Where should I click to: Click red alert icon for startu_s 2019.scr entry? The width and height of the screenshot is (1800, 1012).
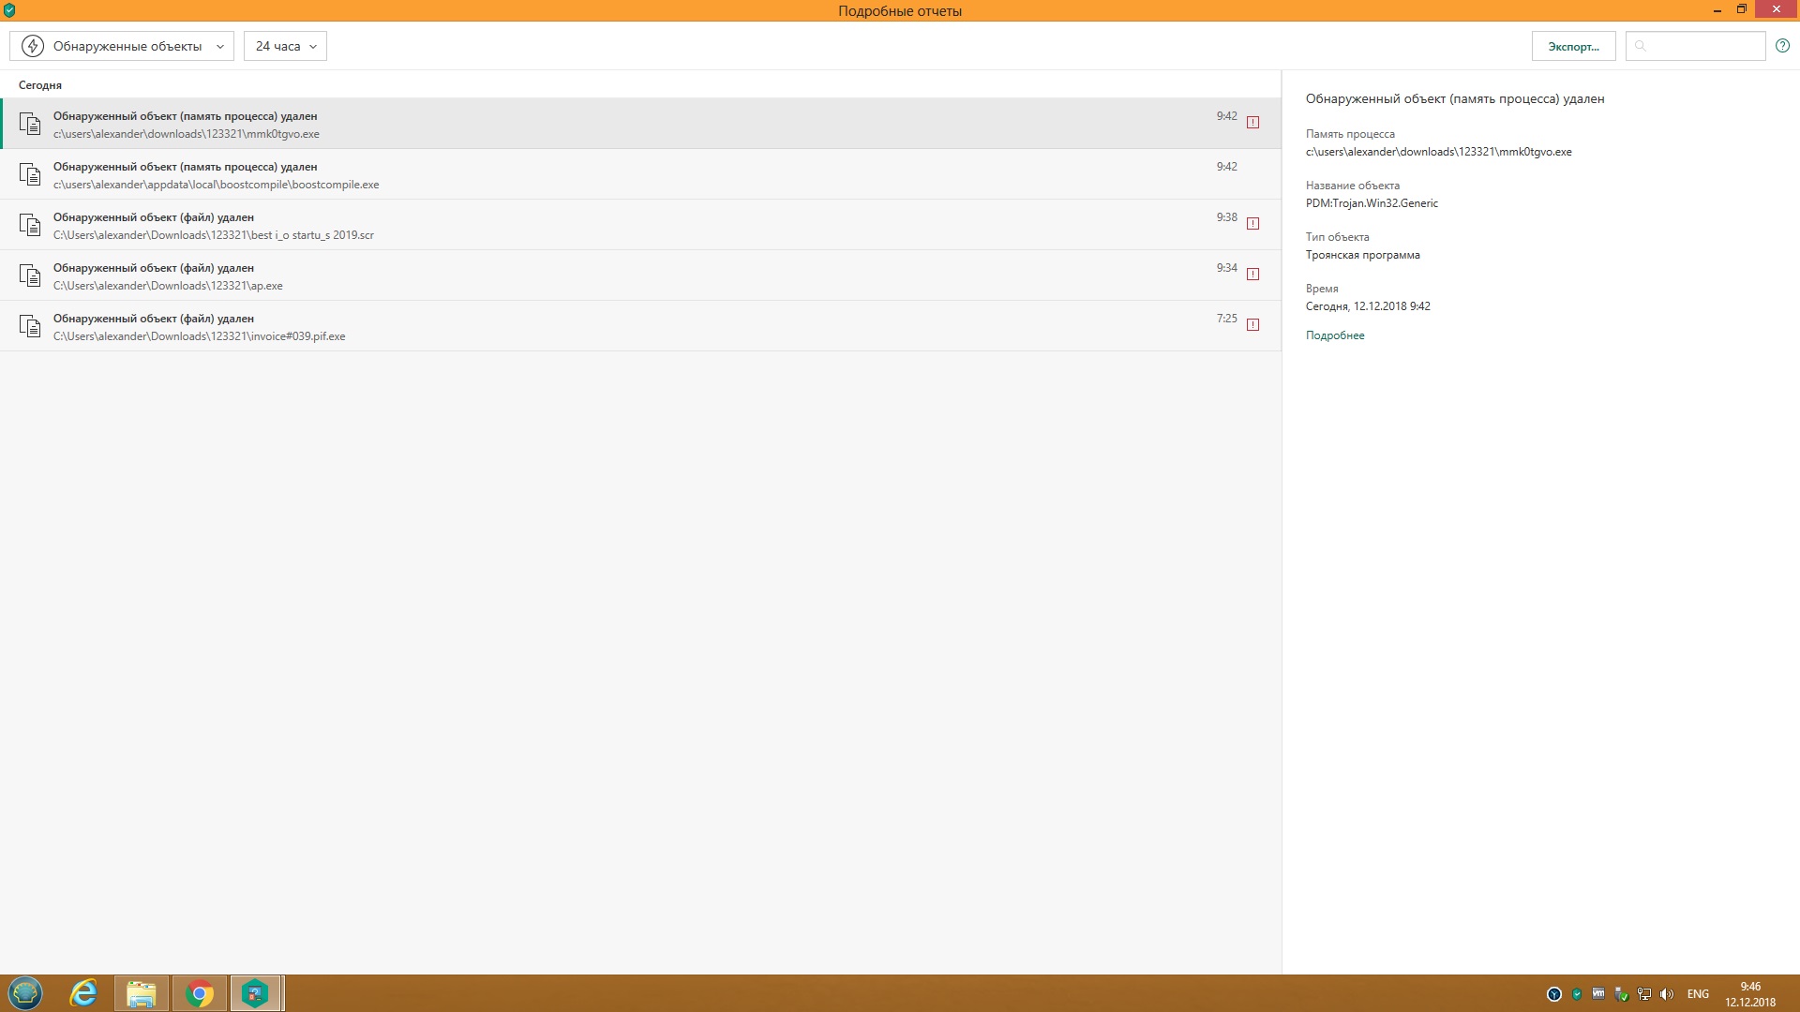tap(1252, 224)
